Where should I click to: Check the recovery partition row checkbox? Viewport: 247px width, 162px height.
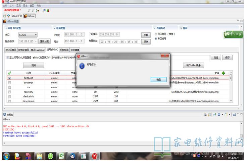[9, 92]
